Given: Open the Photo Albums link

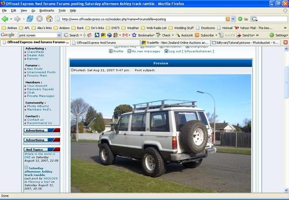Looking at the screenshot, I should (x=38, y=106).
